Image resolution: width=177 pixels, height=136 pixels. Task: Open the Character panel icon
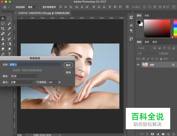click(x=131, y=25)
